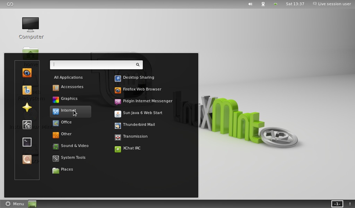The height and width of the screenshot is (208, 355).
Task: Open the network indicator in the top panel
Action: click(263, 4)
